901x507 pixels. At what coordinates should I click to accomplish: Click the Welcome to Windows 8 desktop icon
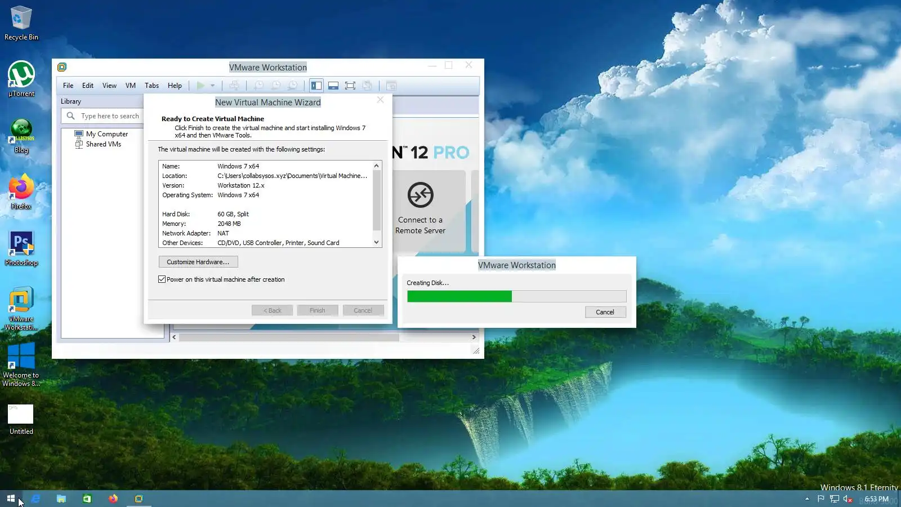pos(21,365)
